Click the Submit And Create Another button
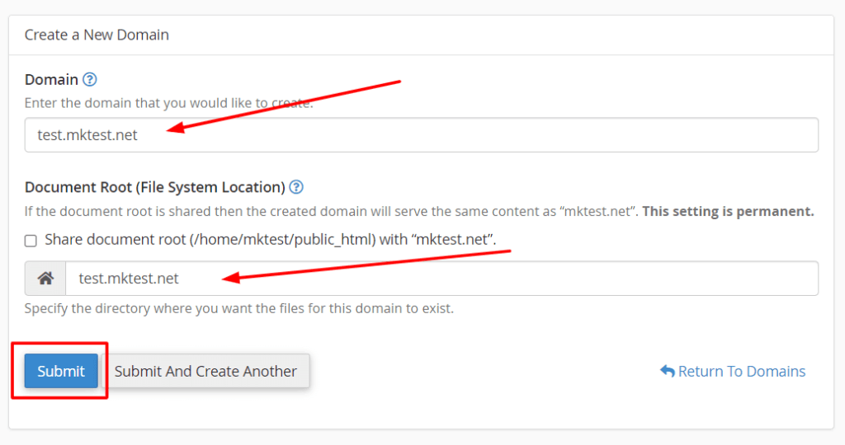The image size is (845, 445). tap(205, 371)
